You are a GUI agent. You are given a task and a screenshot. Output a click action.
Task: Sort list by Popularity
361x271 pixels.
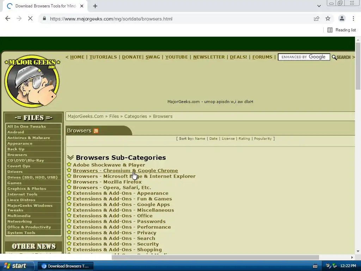263,138
